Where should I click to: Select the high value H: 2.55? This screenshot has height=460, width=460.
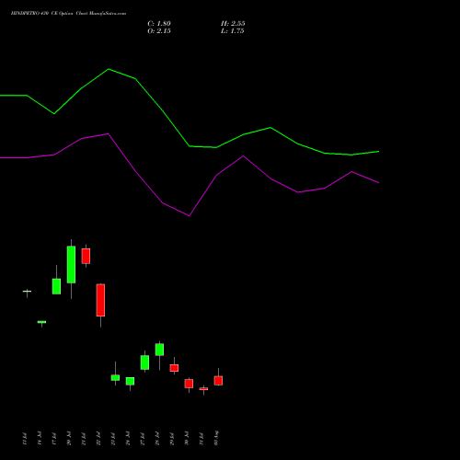click(233, 24)
